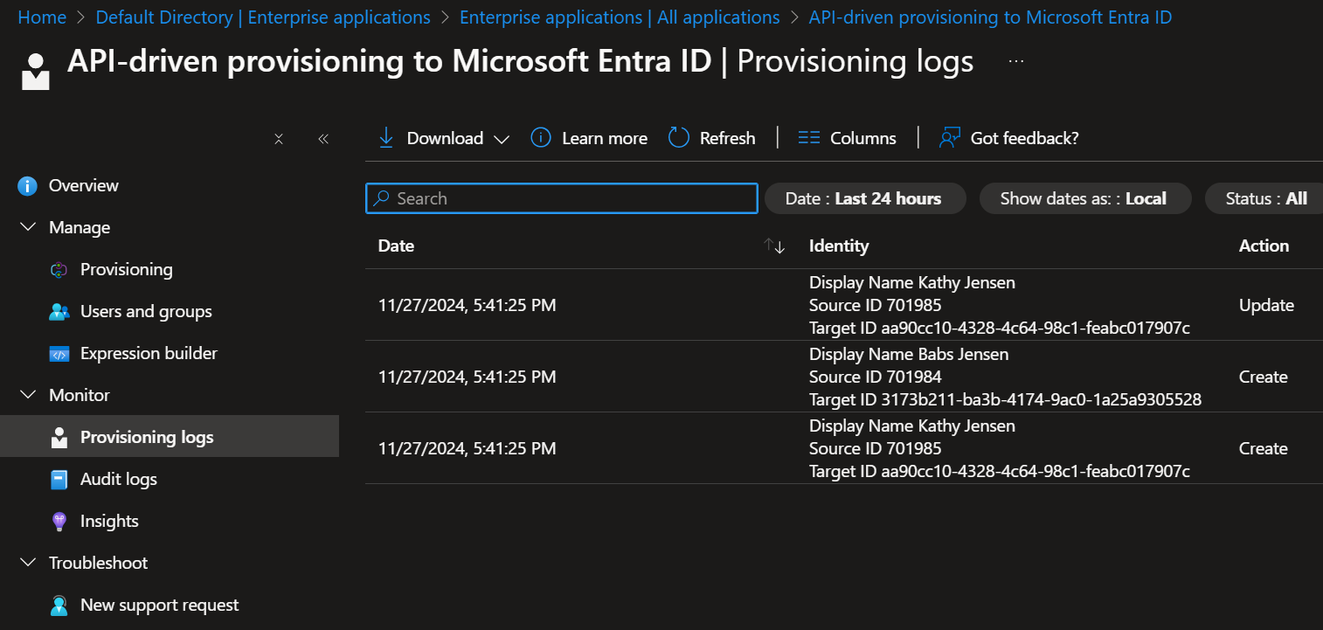Click Got feedback? button label

1025,138
